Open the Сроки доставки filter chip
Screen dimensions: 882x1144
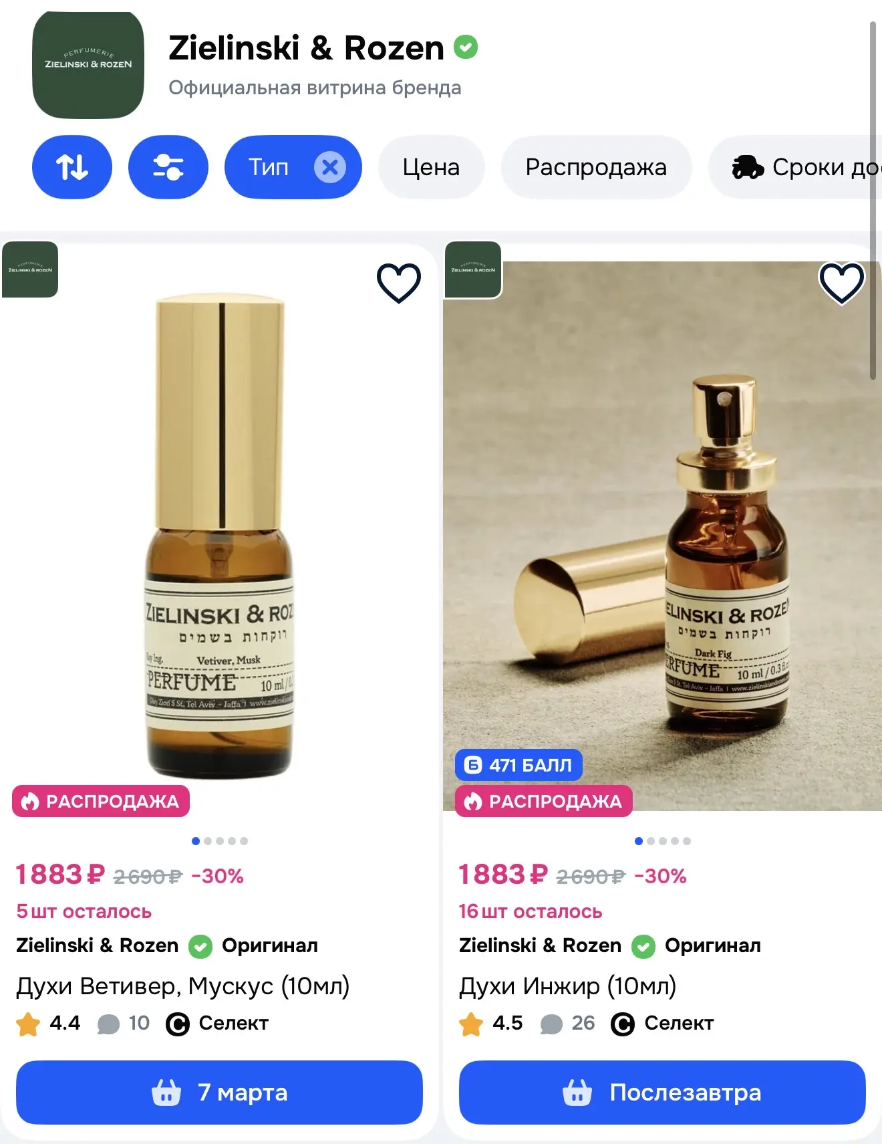click(802, 167)
